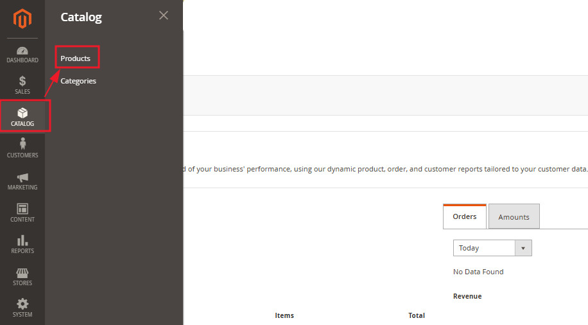Click the Items column header
Screen dimensions: 588x325
pos(284,315)
